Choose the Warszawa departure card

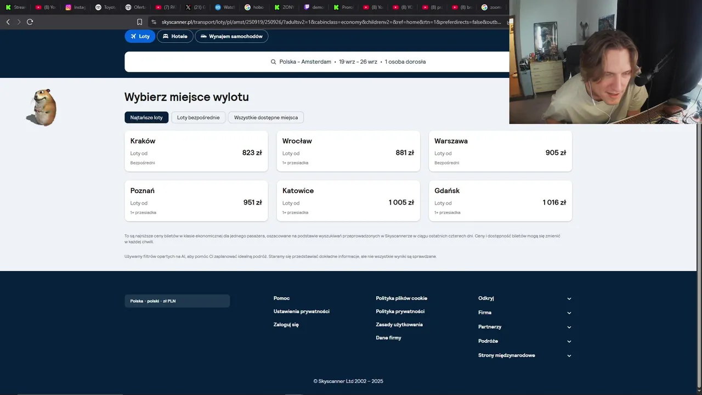click(x=500, y=151)
